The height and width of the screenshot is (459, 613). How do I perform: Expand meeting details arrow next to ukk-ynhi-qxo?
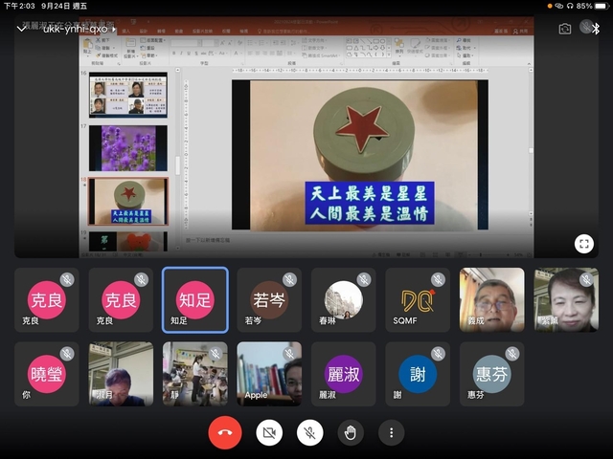(x=114, y=30)
